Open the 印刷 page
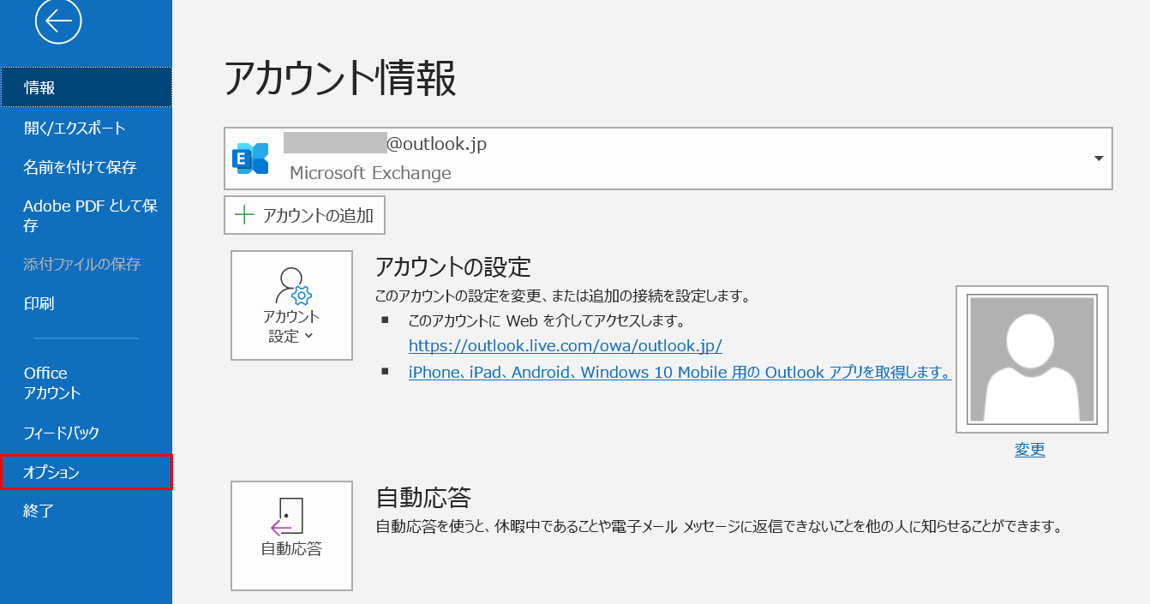 [39, 303]
